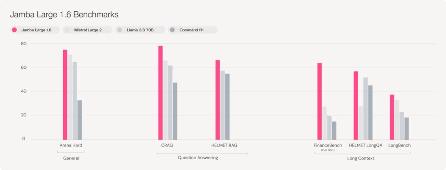Select the pink Jamba bar in FinanceBench
Image resolution: width=446 pixels, height=170 pixels.
tap(319, 102)
